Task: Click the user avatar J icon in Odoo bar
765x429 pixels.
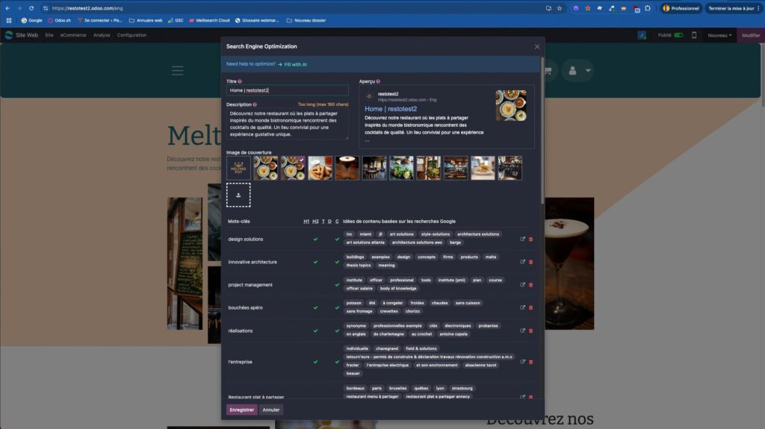Action: pyautogui.click(x=642, y=35)
